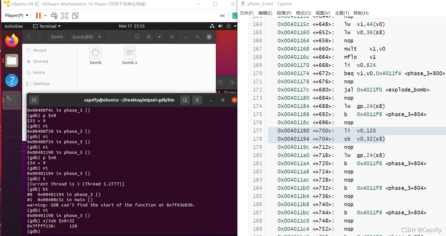The height and width of the screenshot is (236, 446).
Task: Open the background terminal's hamburger menu
Action: 232,82
